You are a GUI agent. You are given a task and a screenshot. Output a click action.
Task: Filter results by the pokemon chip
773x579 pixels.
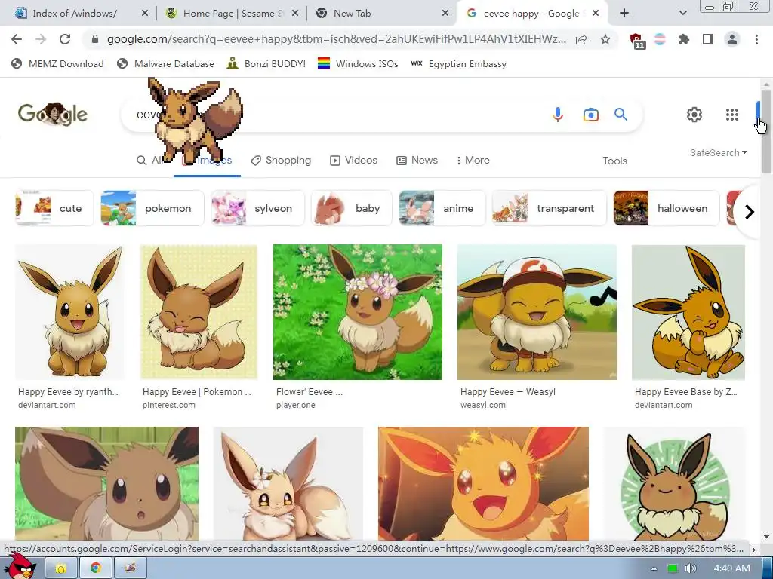point(152,208)
